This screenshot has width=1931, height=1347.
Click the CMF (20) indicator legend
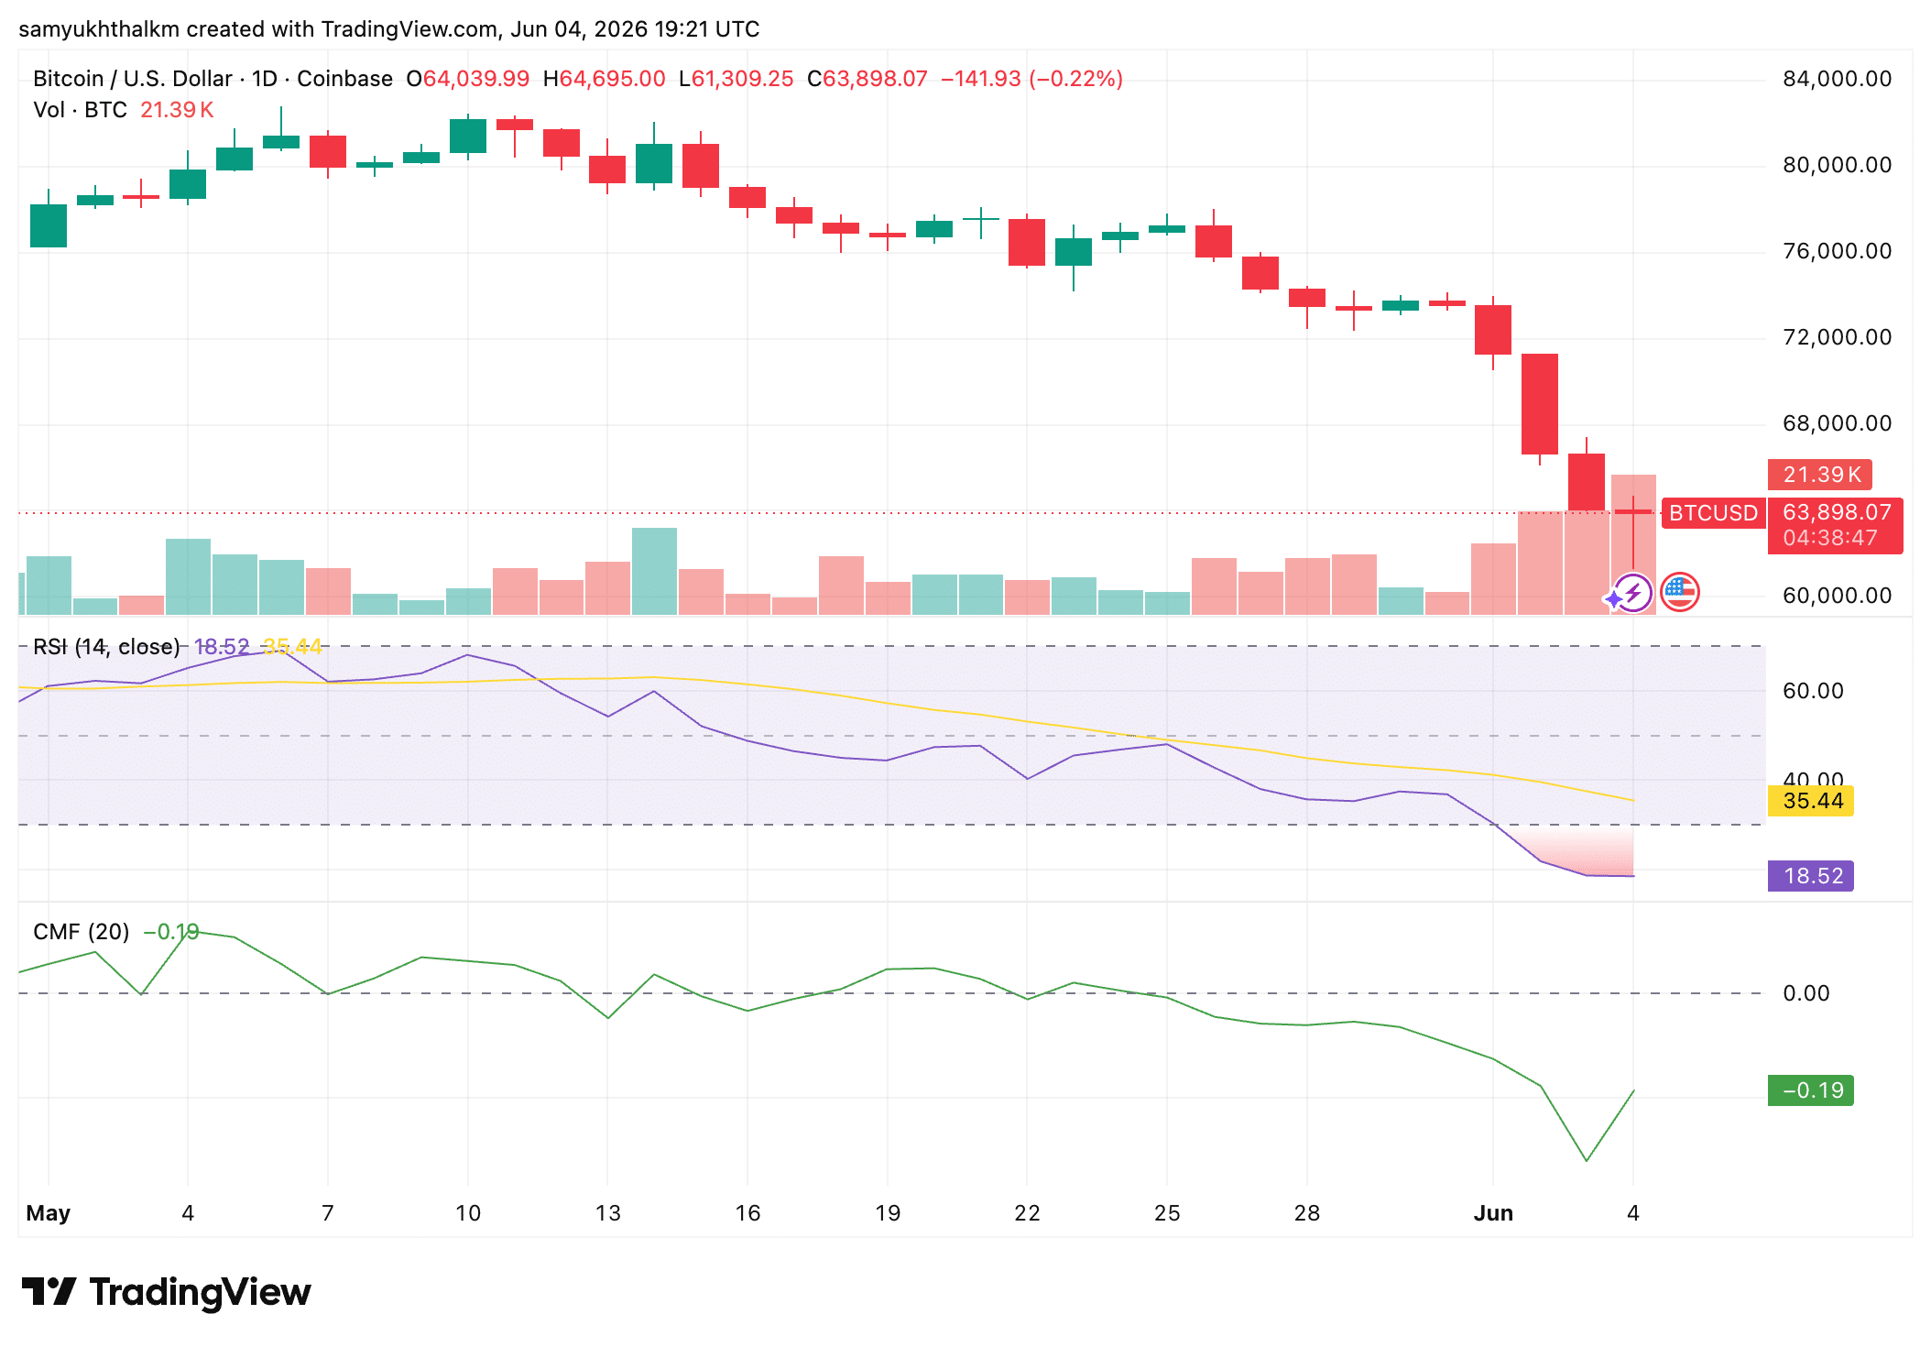(81, 932)
